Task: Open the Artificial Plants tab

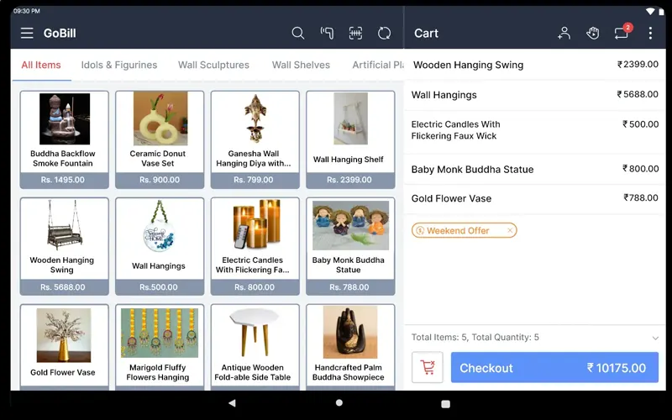Action: 377,66
